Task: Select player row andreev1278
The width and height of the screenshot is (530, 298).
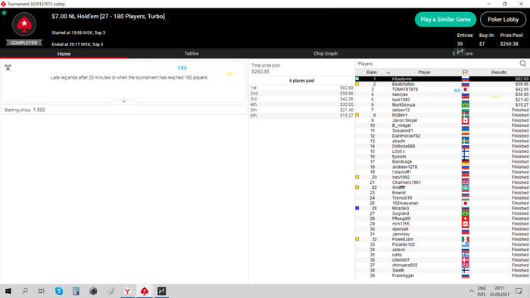Action: click(442, 166)
